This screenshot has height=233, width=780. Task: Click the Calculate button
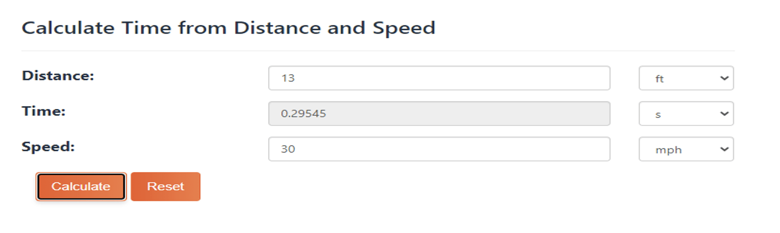[81, 187]
